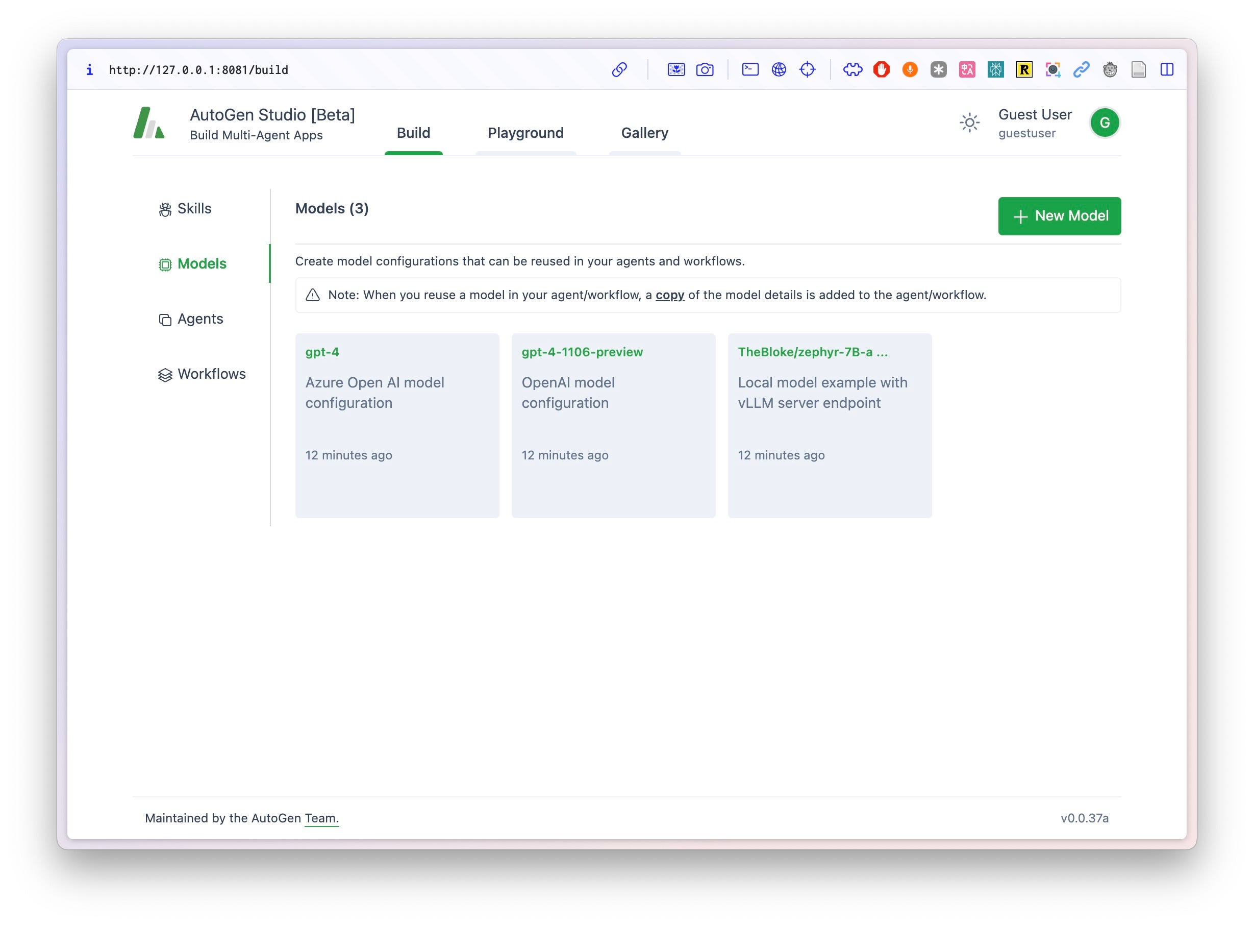The width and height of the screenshot is (1254, 925).
Task: Click the AutoGen Studio logo
Action: click(149, 123)
